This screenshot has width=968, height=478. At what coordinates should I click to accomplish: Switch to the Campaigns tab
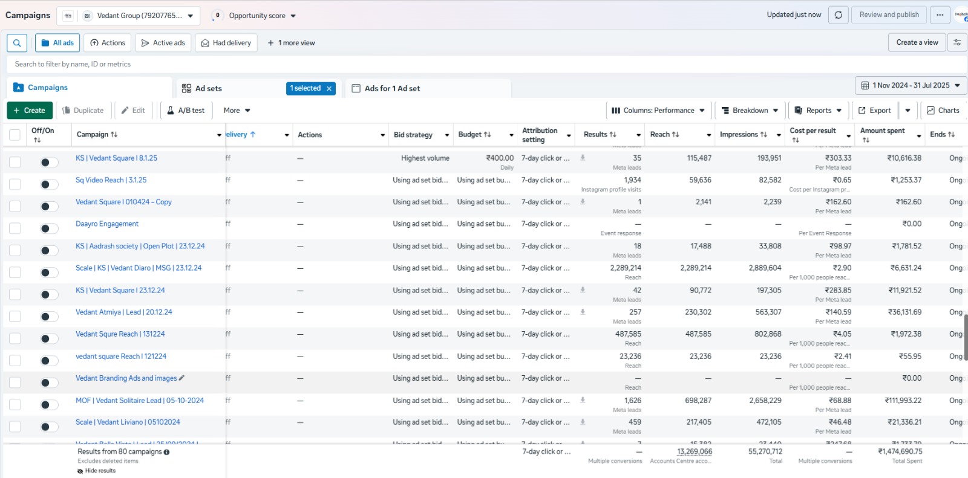90,88
